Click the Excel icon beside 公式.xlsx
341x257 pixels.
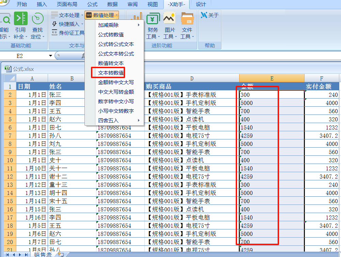(8, 69)
